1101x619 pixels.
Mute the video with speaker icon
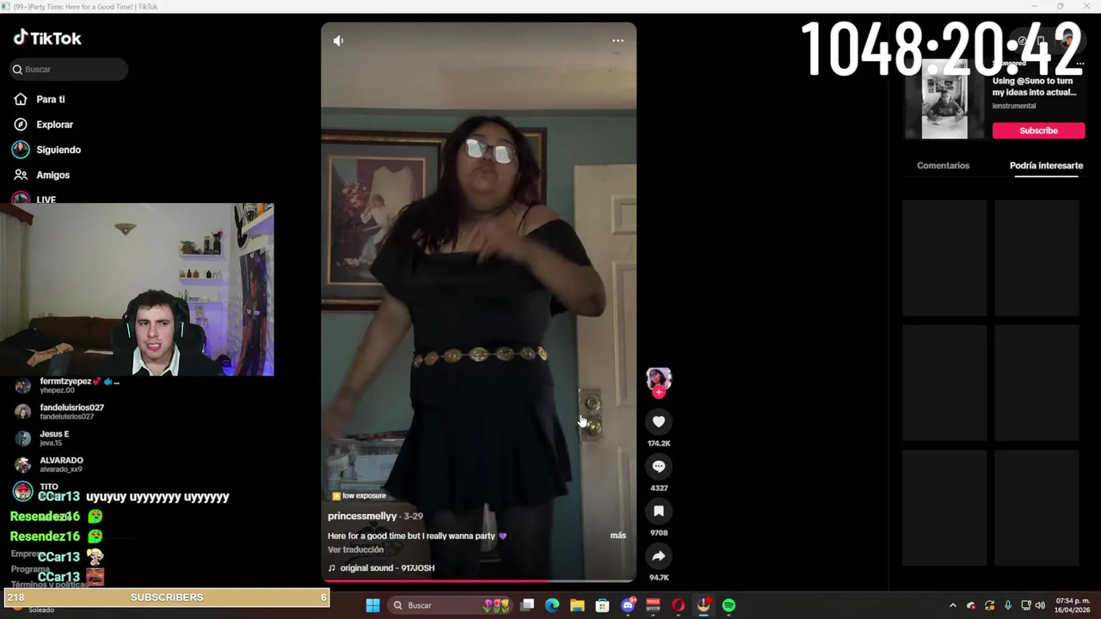(338, 40)
